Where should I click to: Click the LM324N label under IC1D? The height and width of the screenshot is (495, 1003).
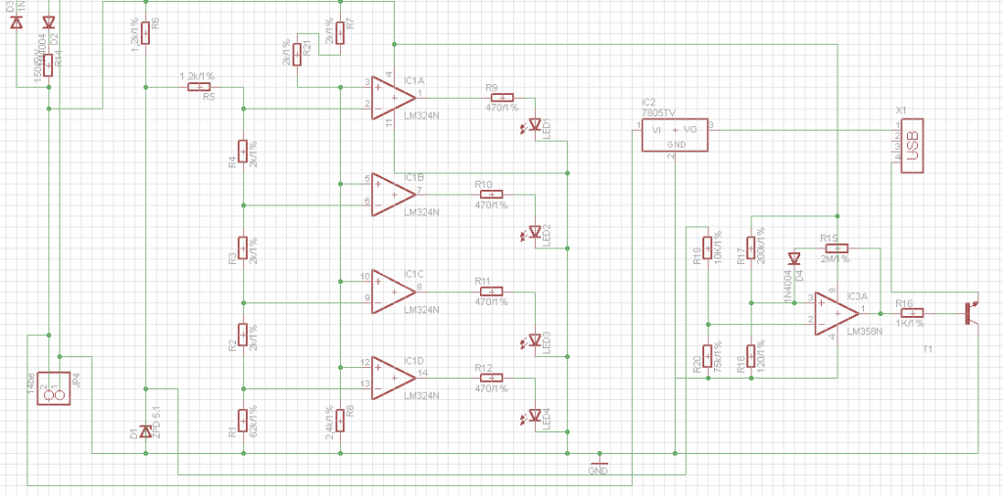pos(422,396)
